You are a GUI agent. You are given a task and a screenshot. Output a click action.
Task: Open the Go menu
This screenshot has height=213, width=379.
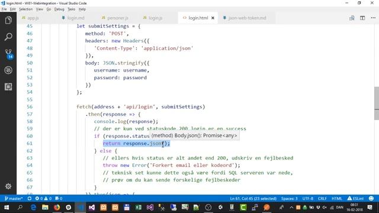49,9
